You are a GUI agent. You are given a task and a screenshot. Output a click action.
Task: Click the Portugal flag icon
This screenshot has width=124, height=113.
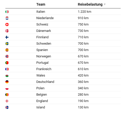click(x=7, y=63)
